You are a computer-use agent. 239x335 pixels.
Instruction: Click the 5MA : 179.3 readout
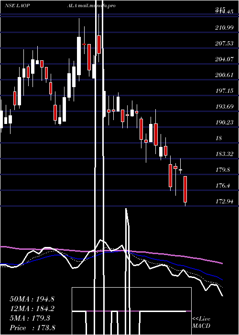tap(30, 318)
